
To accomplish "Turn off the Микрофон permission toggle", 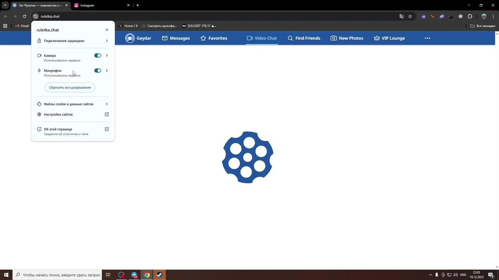I will point(97,71).
